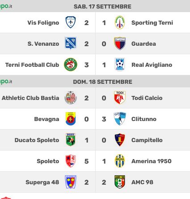Screen dimensions: 190x199
Task: Click the Athletic Club Bastia badge
Action: (x=71, y=98)
